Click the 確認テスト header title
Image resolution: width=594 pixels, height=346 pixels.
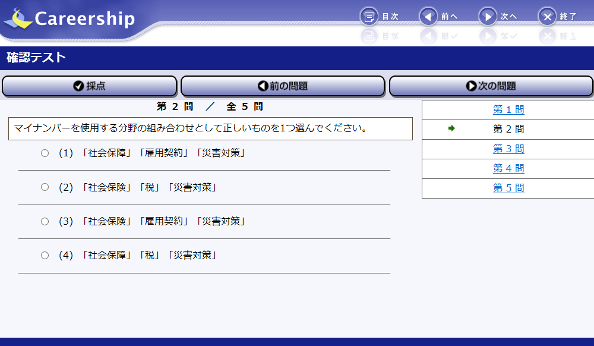pyautogui.click(x=36, y=58)
